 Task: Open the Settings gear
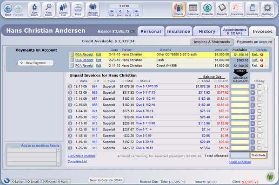[x=267, y=9]
